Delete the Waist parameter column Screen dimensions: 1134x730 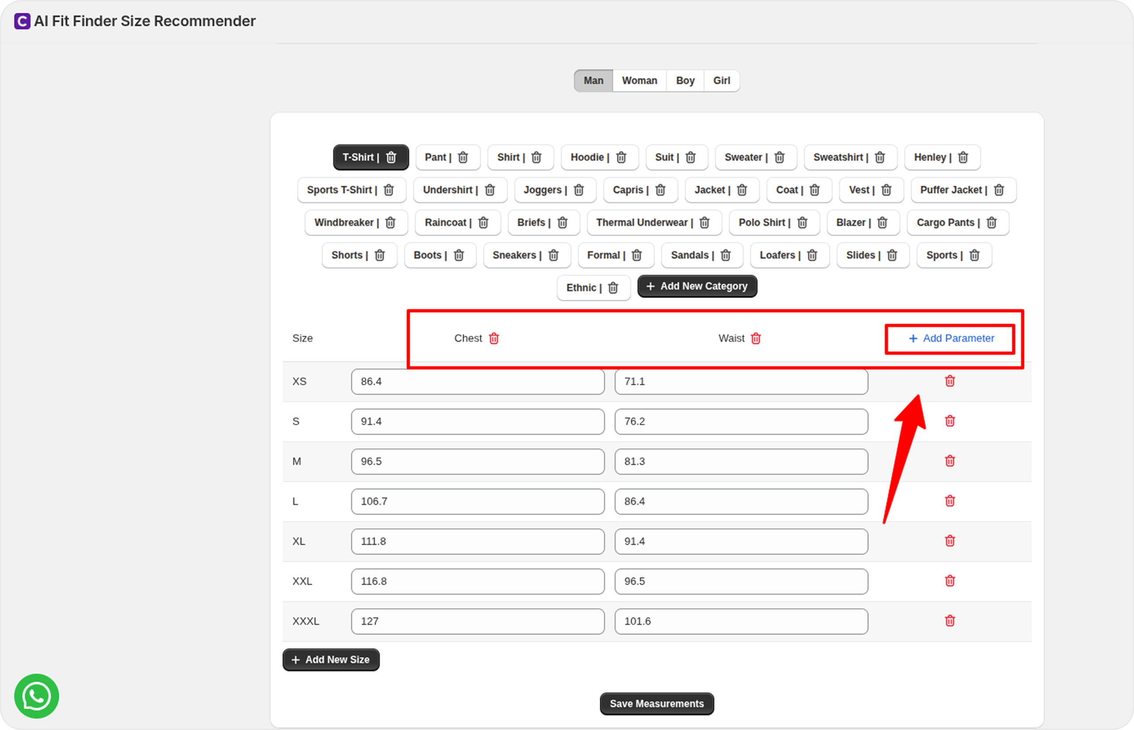tap(756, 338)
